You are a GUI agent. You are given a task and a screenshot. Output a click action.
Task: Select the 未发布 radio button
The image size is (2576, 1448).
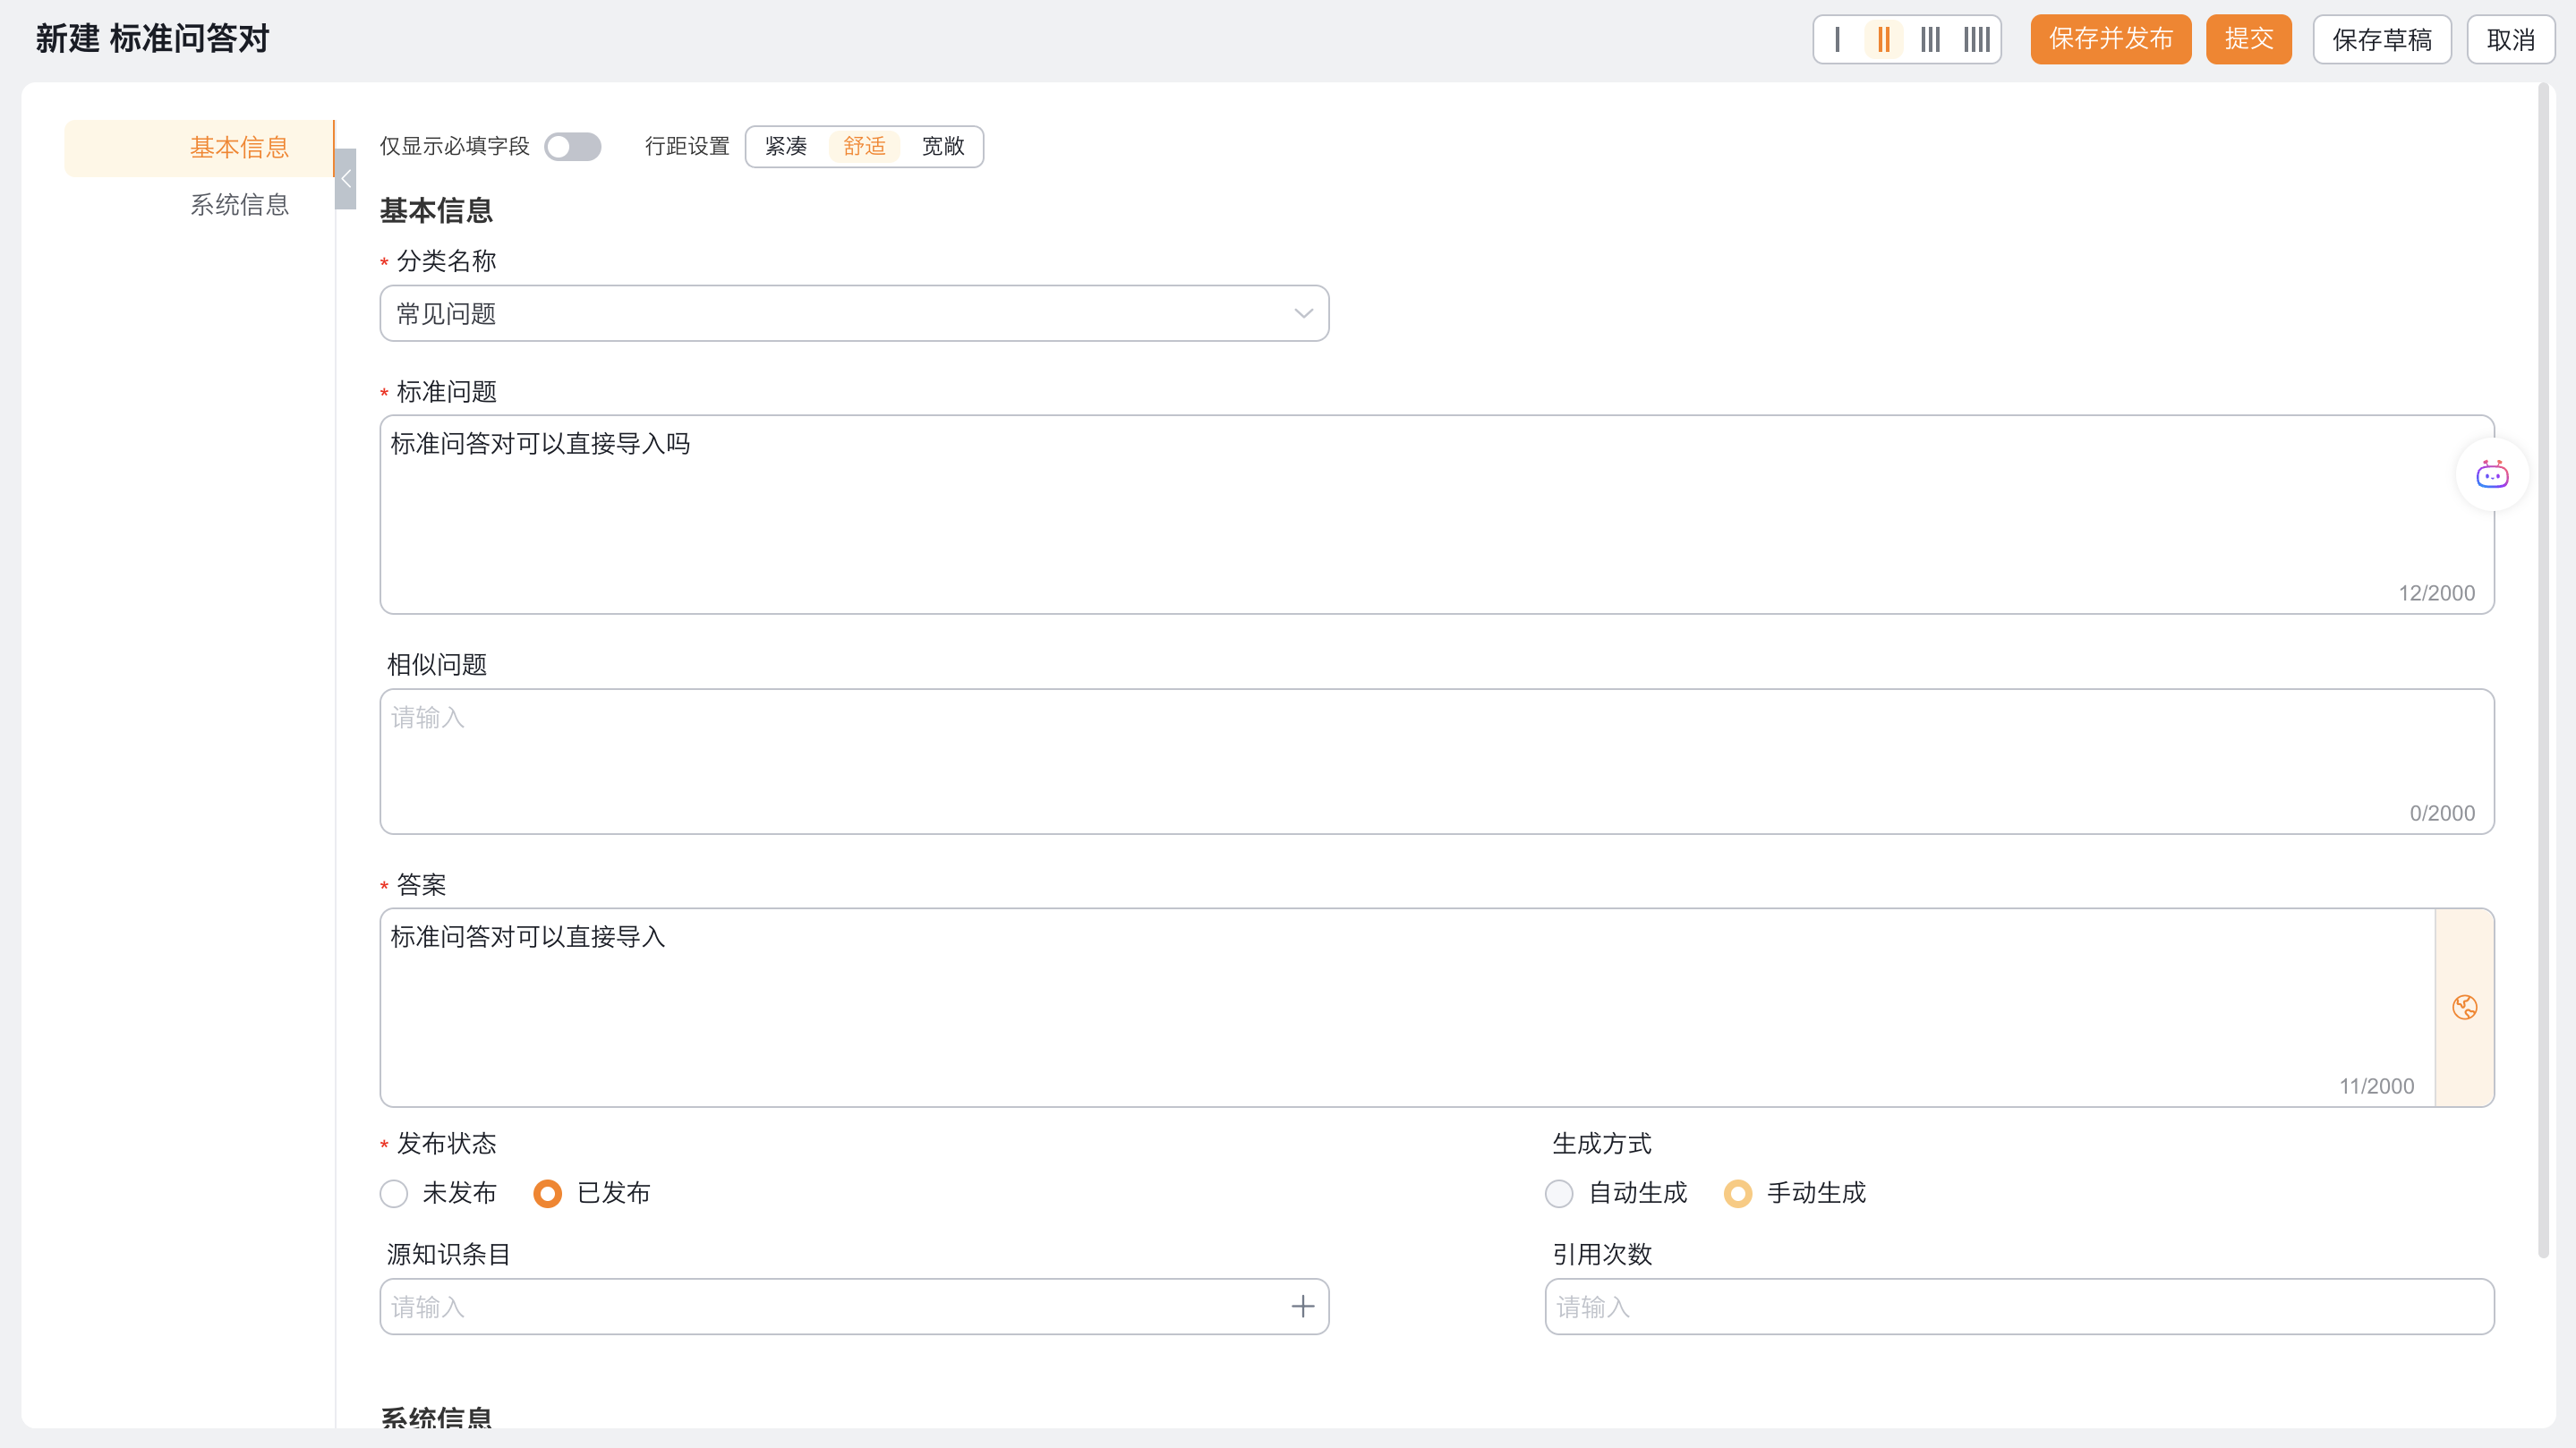(394, 1193)
